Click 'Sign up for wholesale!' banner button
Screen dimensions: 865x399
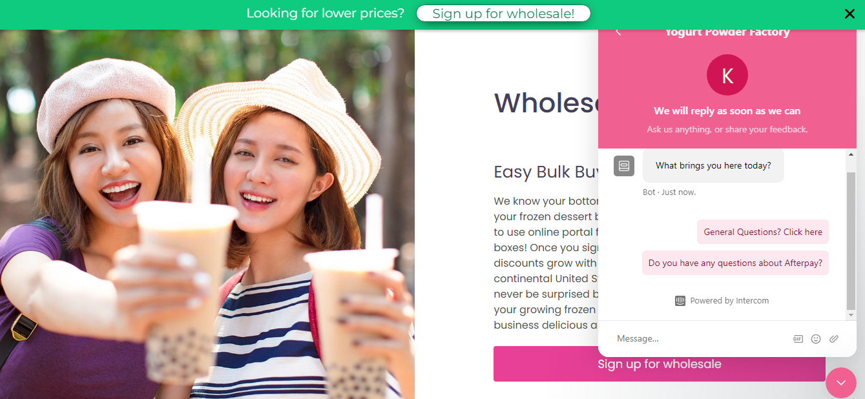pos(503,14)
